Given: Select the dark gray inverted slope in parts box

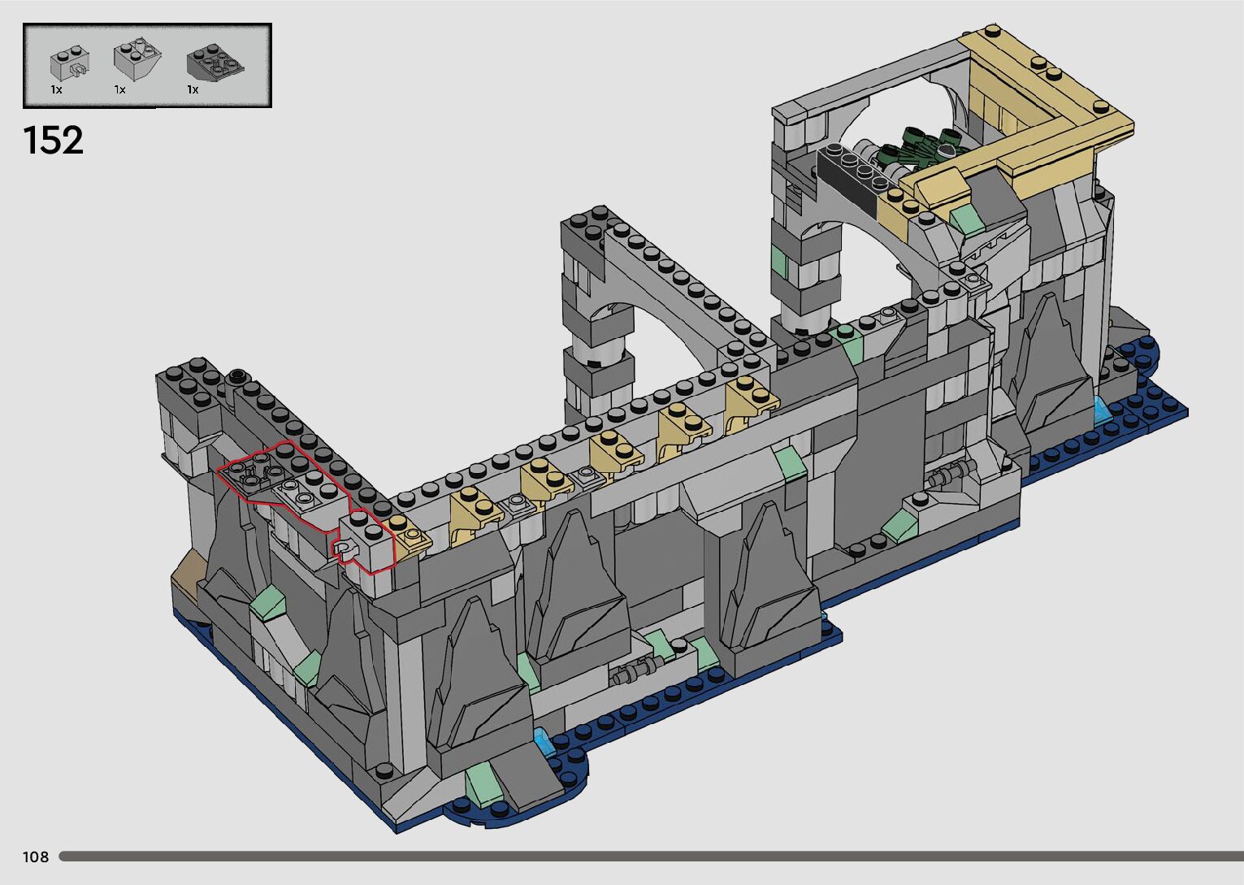Looking at the screenshot, I should tap(215, 63).
